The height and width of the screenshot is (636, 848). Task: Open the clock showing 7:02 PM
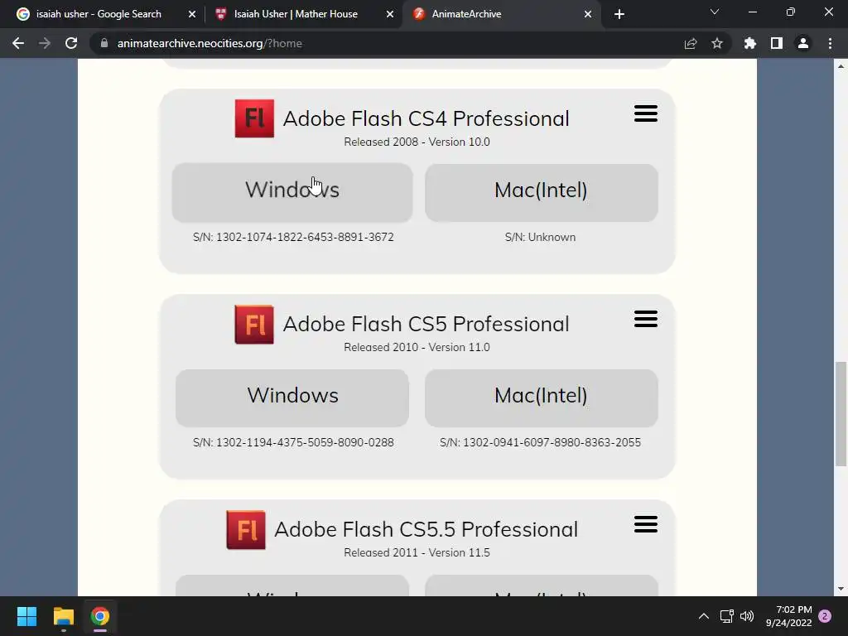[788, 616]
